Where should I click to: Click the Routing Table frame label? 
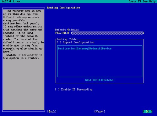[x=67, y=39]
